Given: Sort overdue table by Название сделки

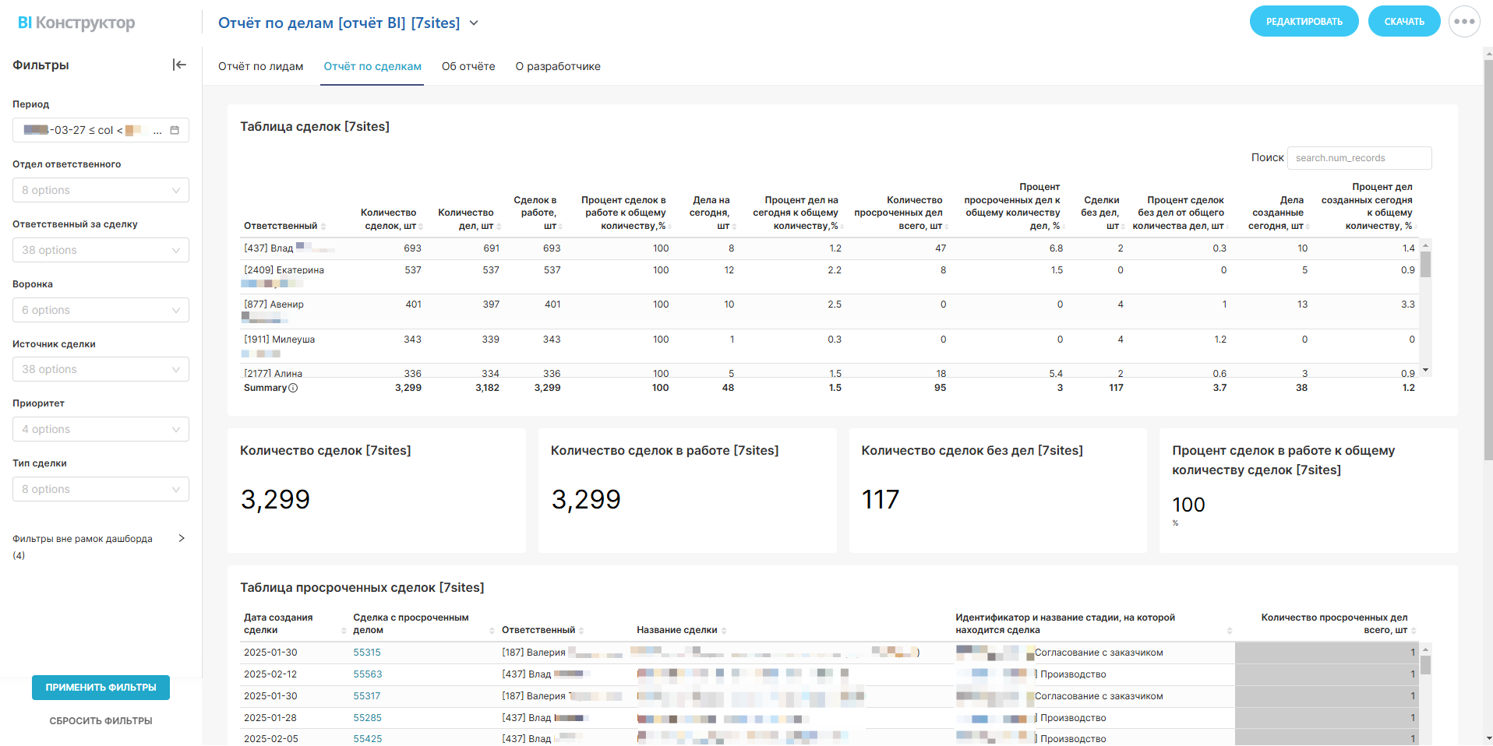Looking at the screenshot, I should pyautogui.click(x=724, y=631).
